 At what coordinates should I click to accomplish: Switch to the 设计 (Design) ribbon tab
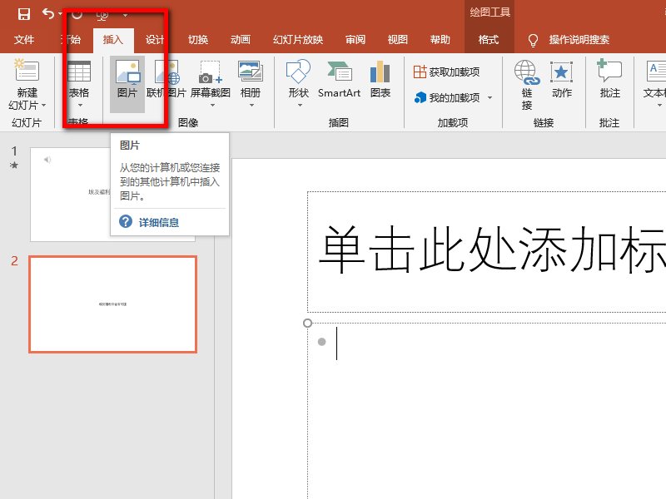coord(154,38)
